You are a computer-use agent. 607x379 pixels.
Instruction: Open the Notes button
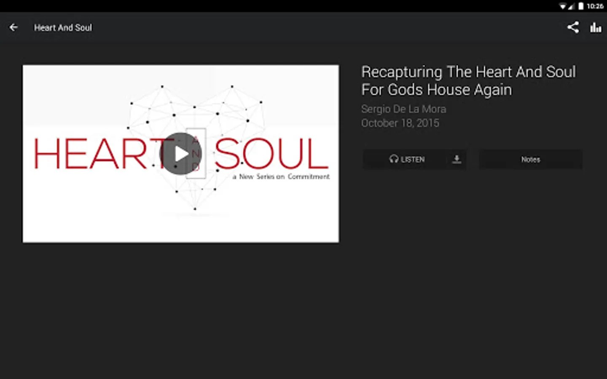(x=530, y=159)
